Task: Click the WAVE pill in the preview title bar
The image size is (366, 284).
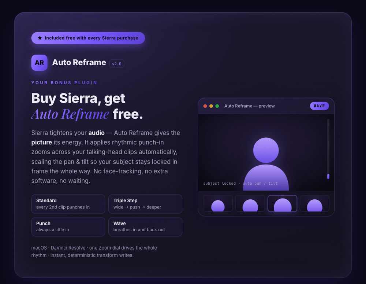Action: [319, 106]
